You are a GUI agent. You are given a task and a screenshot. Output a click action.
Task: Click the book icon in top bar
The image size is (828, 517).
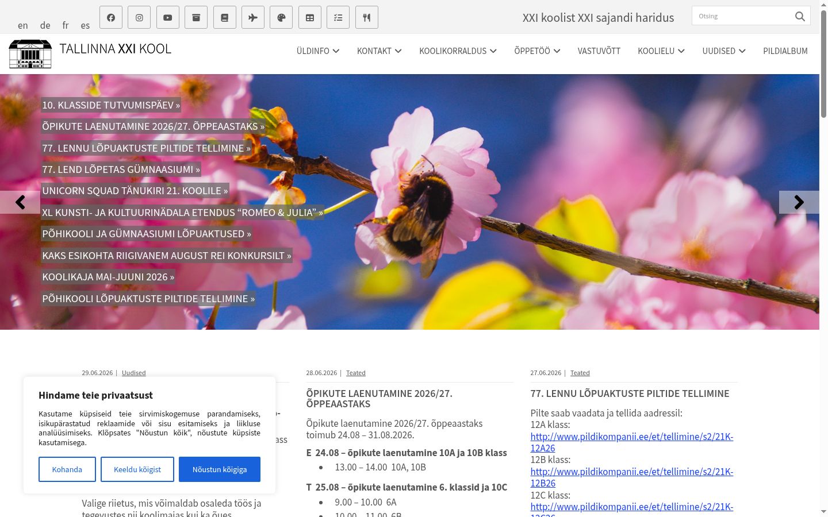tap(224, 18)
